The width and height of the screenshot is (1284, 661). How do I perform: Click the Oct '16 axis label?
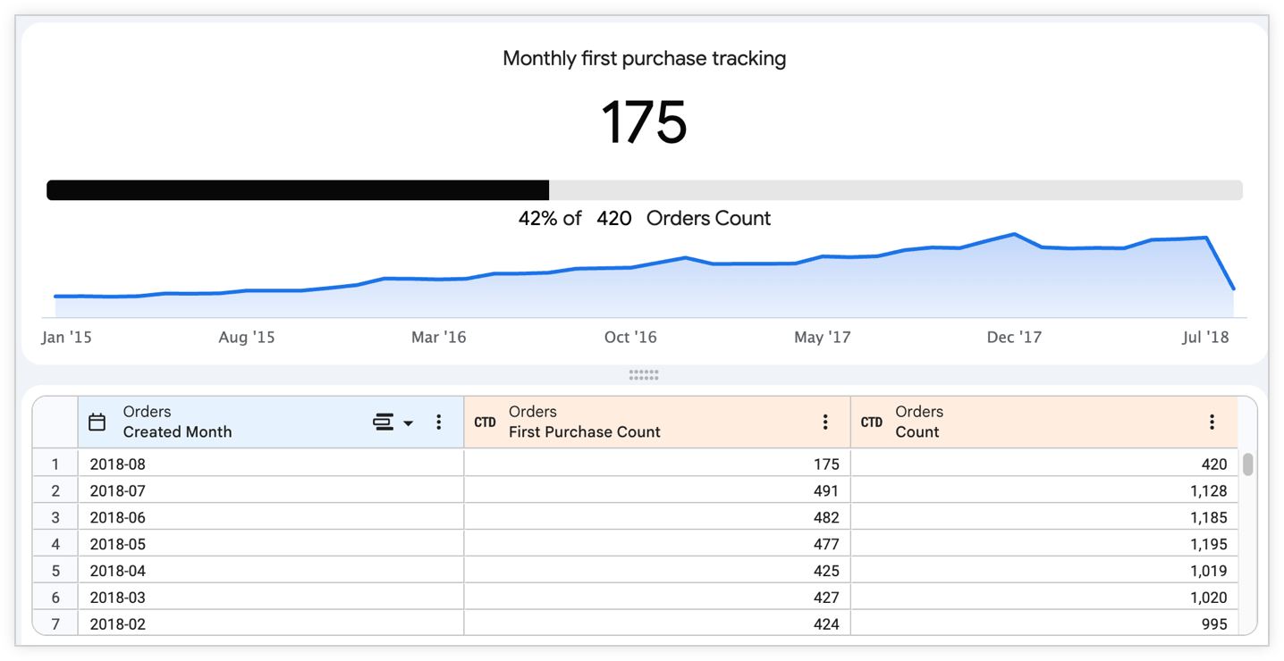coord(630,338)
